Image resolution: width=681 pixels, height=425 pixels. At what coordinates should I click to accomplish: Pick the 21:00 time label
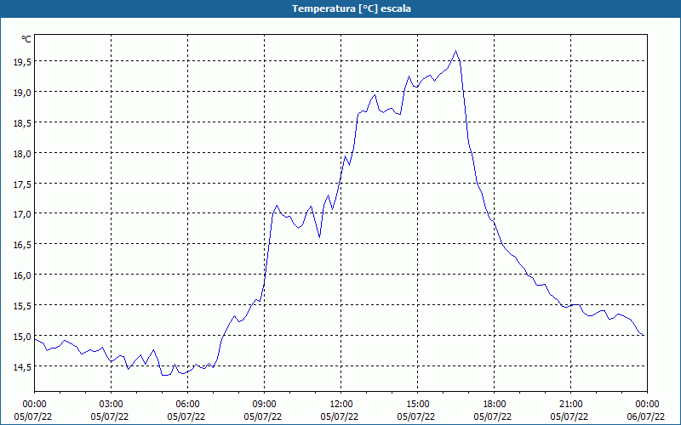pyautogui.click(x=570, y=405)
